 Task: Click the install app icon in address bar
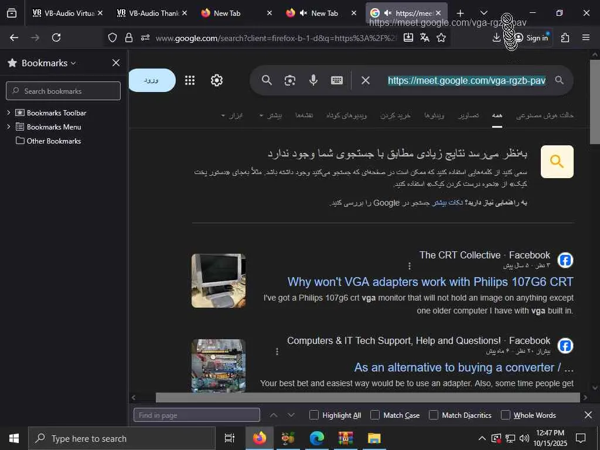click(408, 37)
